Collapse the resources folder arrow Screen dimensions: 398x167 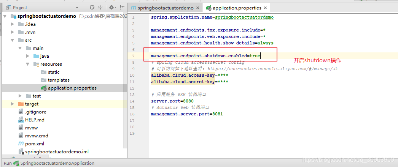pos(28,64)
